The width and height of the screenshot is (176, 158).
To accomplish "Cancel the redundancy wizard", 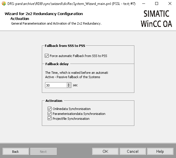I will click(133, 151).
